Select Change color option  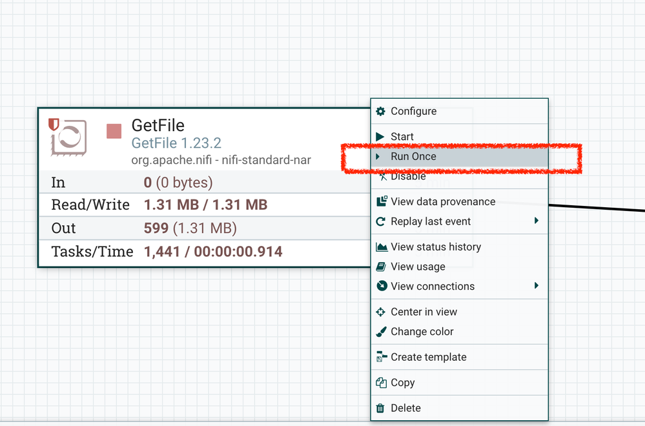pyautogui.click(x=460, y=331)
